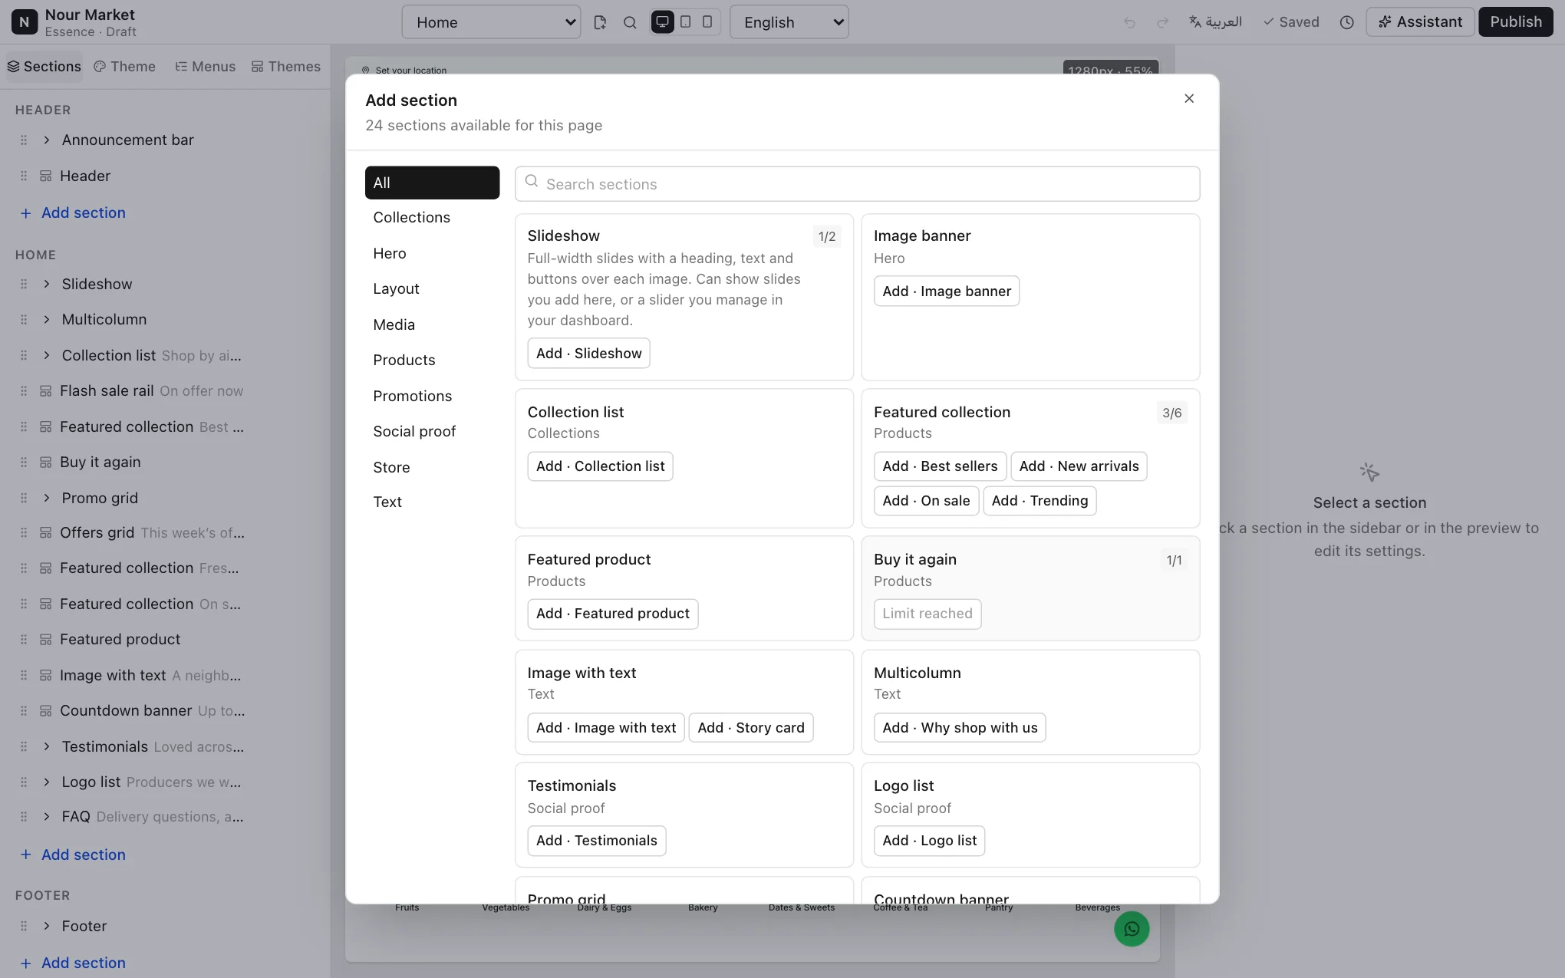This screenshot has width=1565, height=978.
Task: Click Add section link under HEADER group
Action: tap(73, 213)
